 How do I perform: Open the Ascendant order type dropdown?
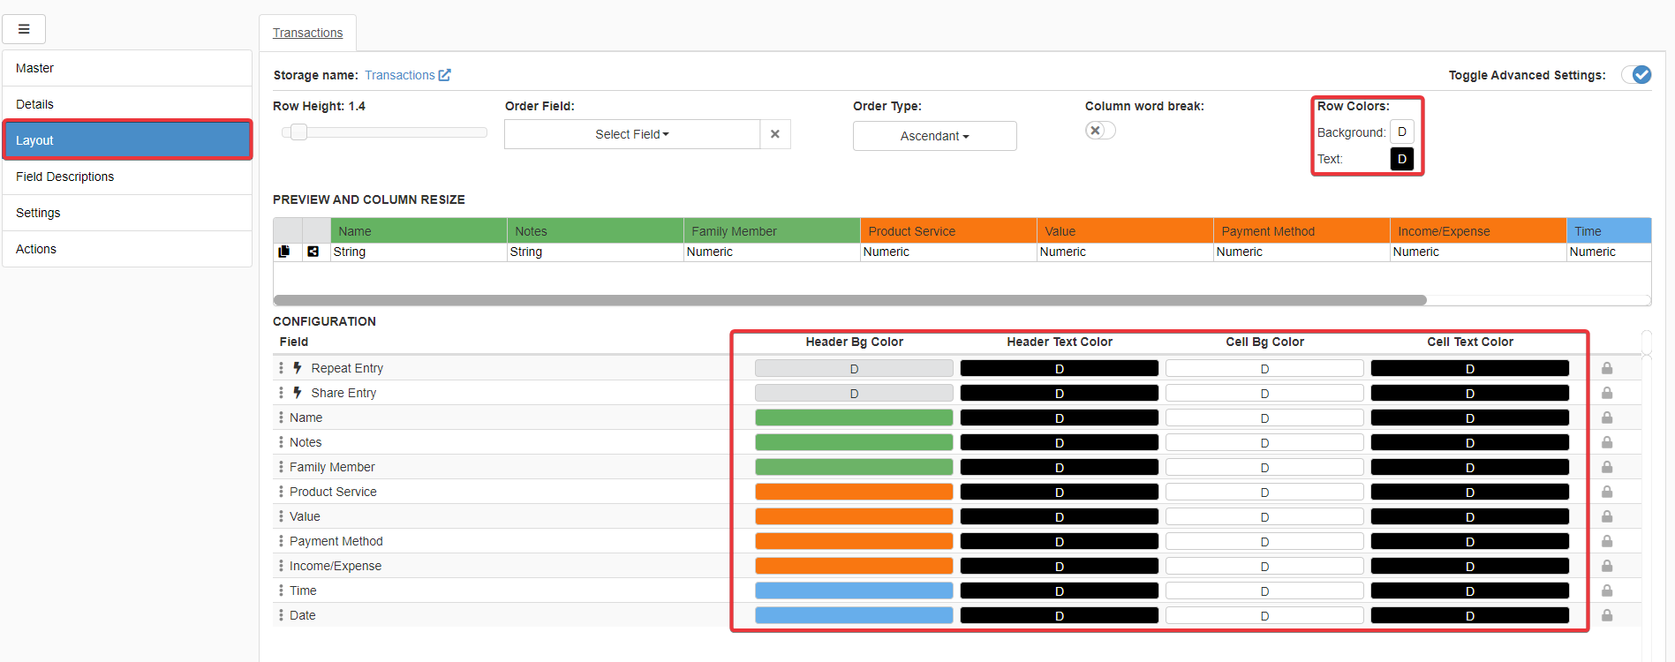934,136
